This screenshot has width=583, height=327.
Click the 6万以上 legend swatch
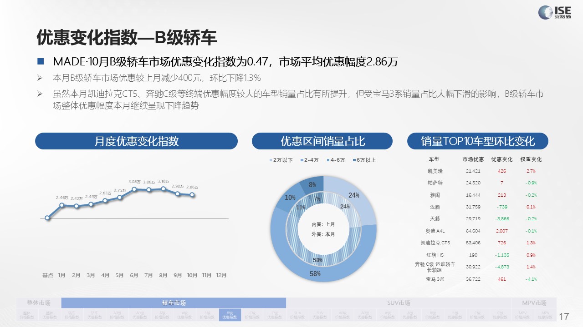353,160
